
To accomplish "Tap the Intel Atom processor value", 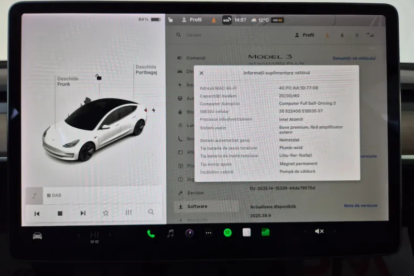I will coord(291,119).
